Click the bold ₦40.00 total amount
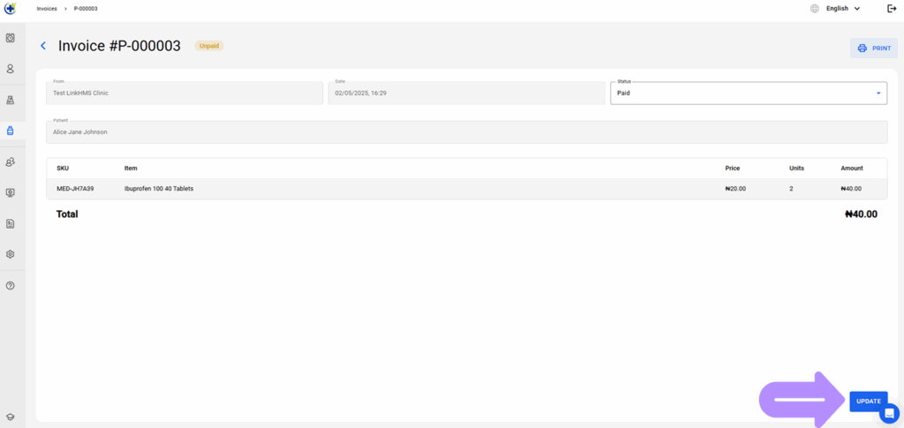 pyautogui.click(x=862, y=214)
